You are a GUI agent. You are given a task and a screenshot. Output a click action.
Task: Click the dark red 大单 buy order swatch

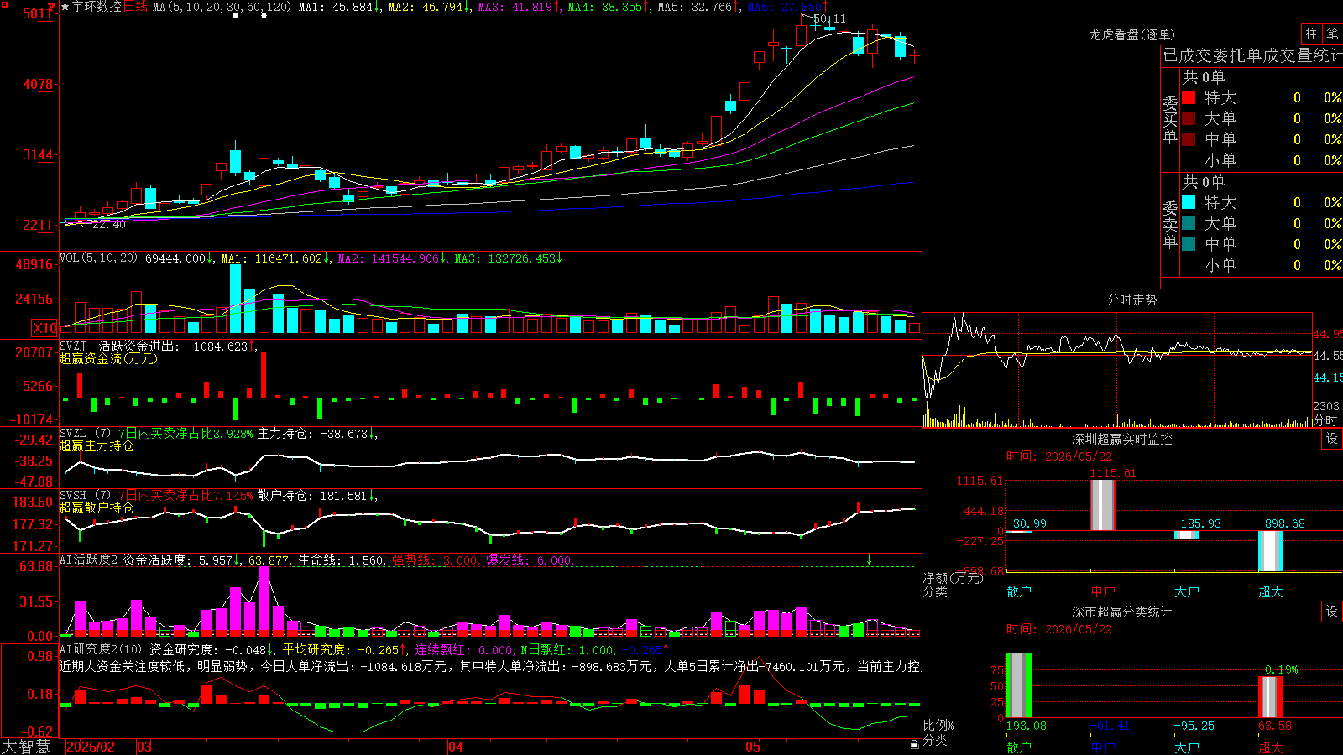pos(1189,118)
